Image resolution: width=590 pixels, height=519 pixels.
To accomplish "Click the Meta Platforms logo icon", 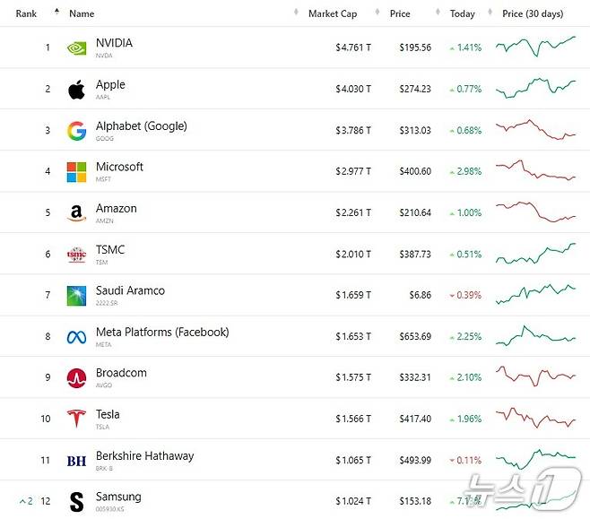I will tap(77, 337).
